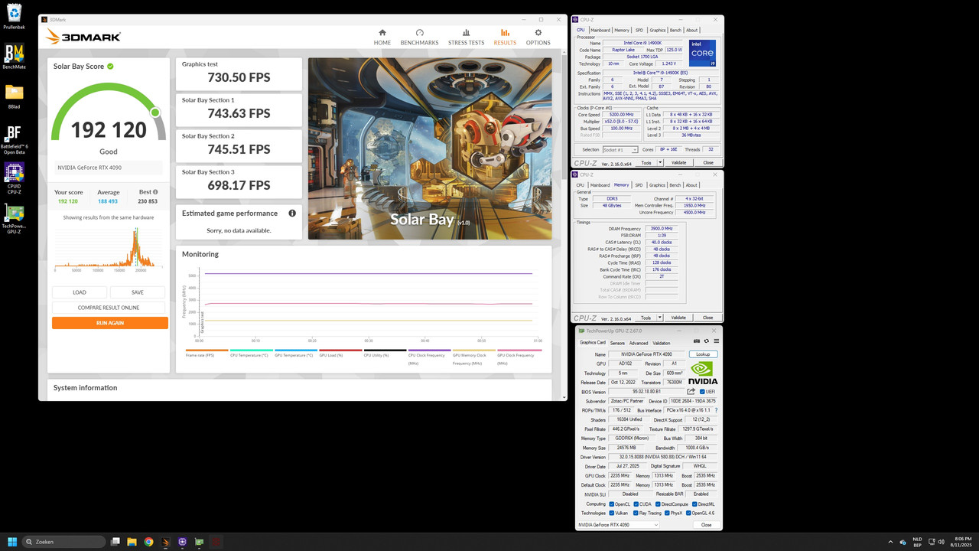Click Validate in the top CPU-Z window
Screen dimensions: 979x551
(x=678, y=162)
